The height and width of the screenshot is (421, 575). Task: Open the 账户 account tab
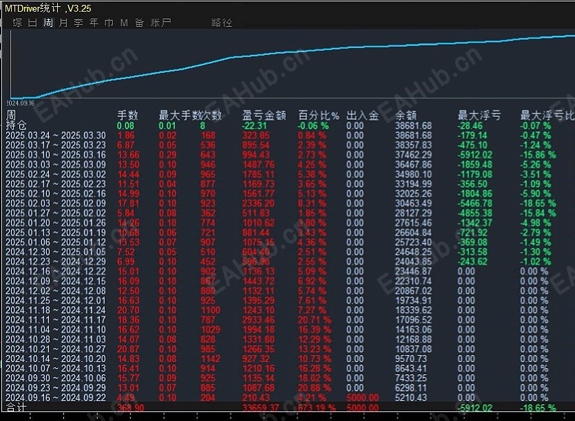161,23
